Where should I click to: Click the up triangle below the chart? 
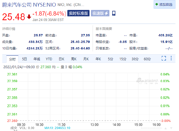coord(166,128)
